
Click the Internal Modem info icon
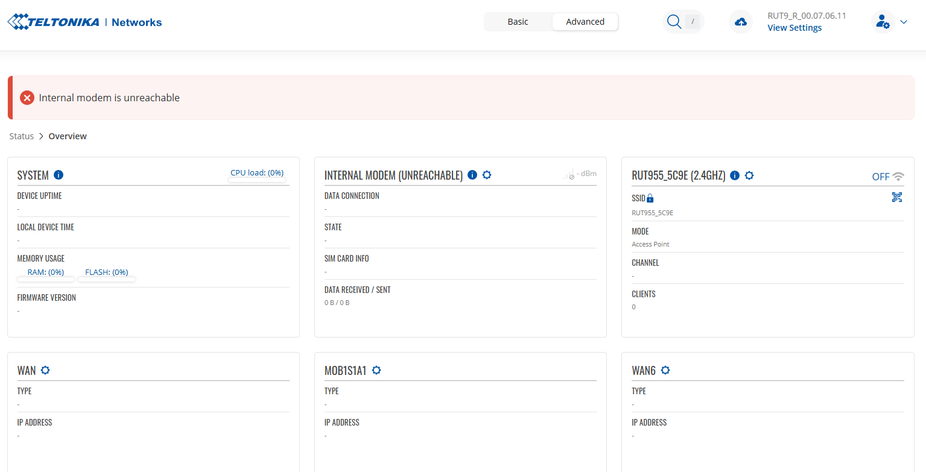[x=472, y=175]
